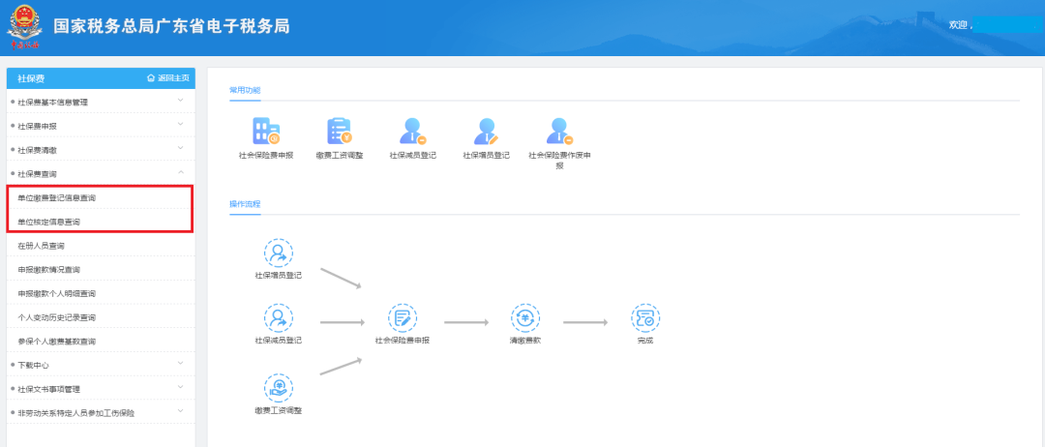Open 单位核定信息查询 submenu item
1045x447 pixels.
pyautogui.click(x=101, y=222)
